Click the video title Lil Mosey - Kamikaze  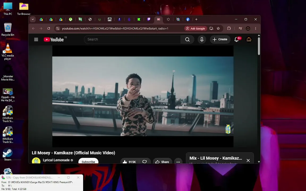pos(73,153)
